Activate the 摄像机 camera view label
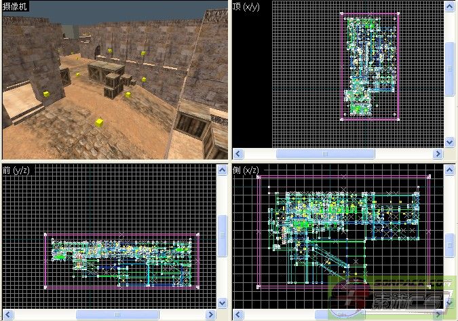This screenshot has height=321, width=458. pyautogui.click(x=15, y=6)
